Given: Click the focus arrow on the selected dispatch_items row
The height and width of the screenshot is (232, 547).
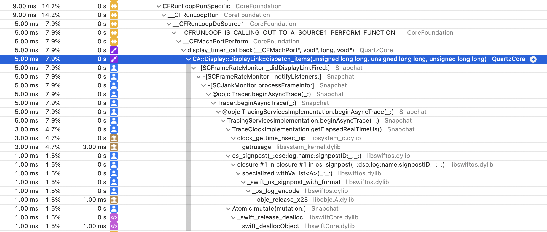Looking at the screenshot, I should [533, 59].
